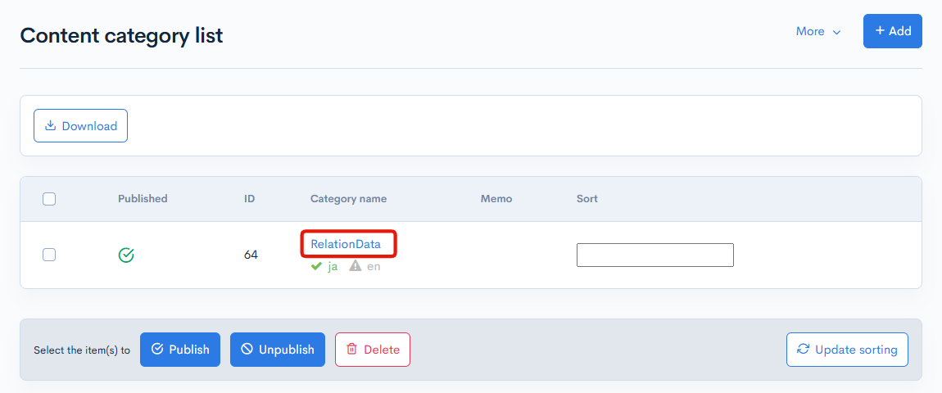Tick the select-all checkbox in table header
The height and width of the screenshot is (393, 942).
point(49,199)
